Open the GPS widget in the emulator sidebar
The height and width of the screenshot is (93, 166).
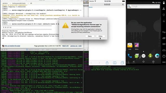[x=164, y=9]
